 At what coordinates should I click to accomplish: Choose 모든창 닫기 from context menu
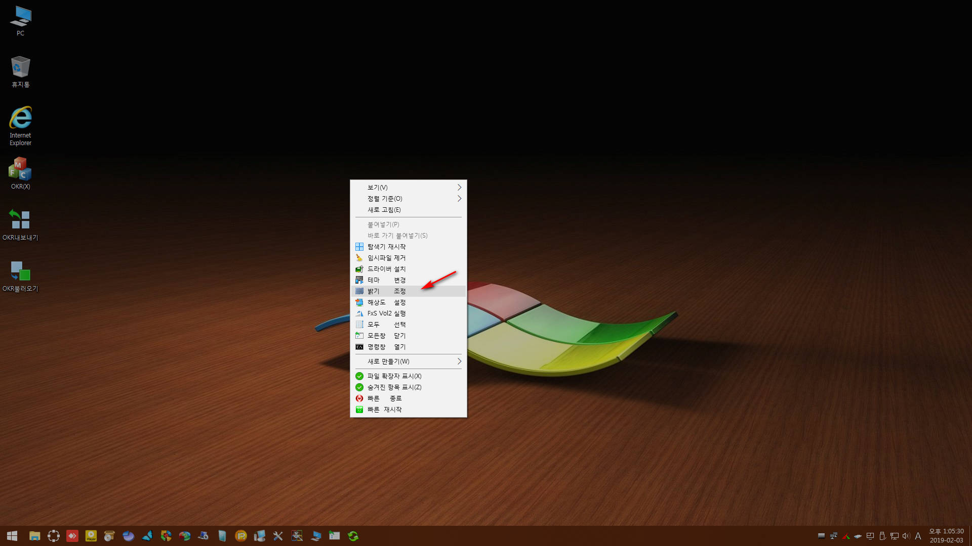tap(408, 336)
